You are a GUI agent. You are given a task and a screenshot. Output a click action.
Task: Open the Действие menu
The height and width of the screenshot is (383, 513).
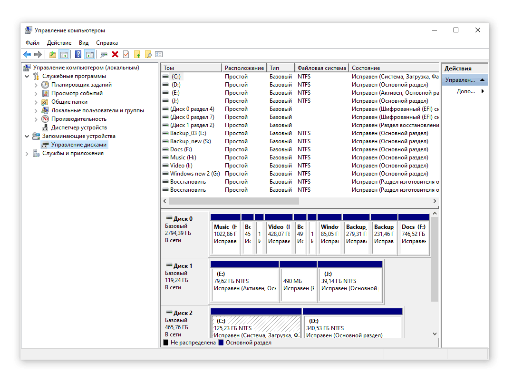click(x=59, y=43)
